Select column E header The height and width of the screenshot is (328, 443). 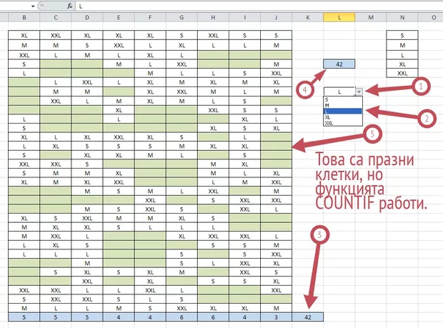tap(119, 18)
